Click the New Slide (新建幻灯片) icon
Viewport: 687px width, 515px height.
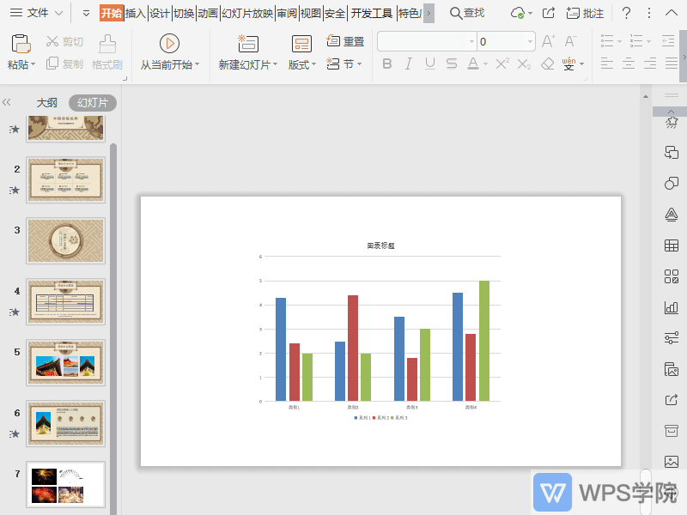[248, 44]
